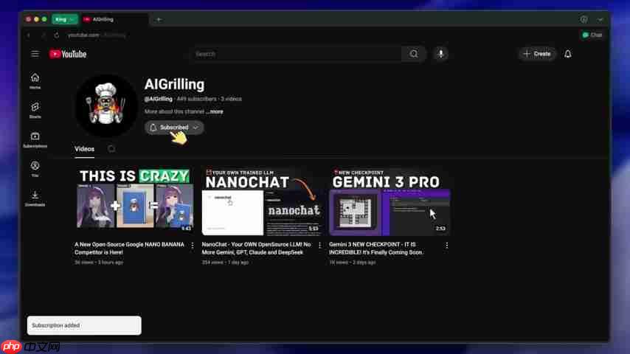Viewport: 630px width, 354px height.
Task: Open the GEMINI 3 PRO video thumbnail
Action: 390,202
